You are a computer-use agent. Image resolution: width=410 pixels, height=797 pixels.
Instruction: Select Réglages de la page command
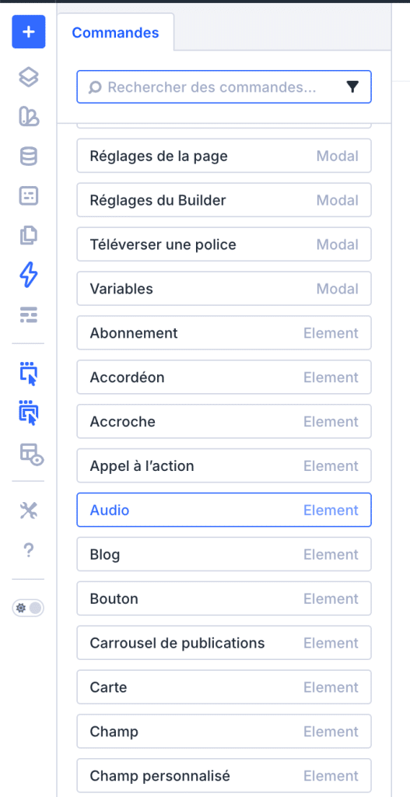click(224, 156)
